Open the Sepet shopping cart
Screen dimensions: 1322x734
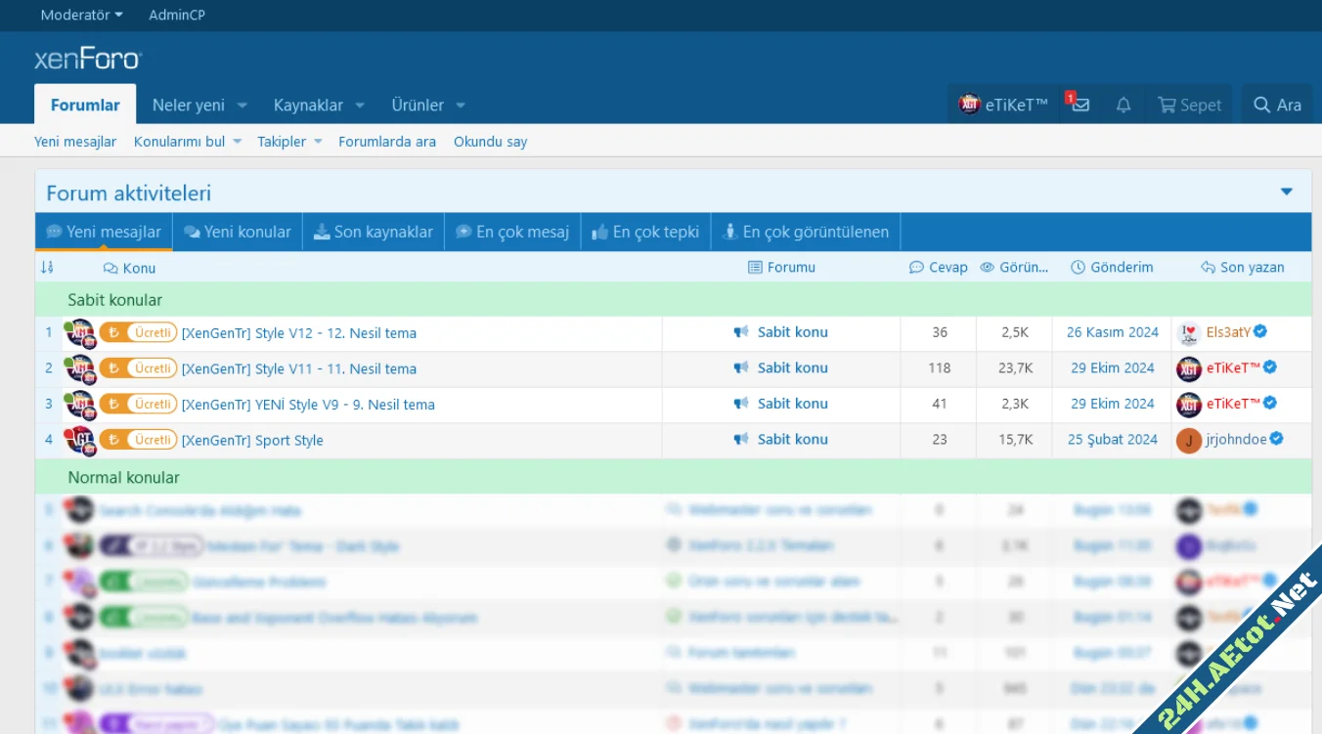pos(1189,105)
